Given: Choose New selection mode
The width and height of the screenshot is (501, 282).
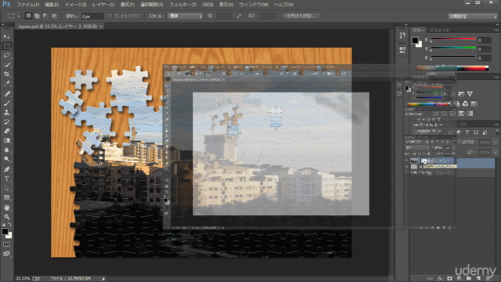Looking at the screenshot, I should (x=28, y=16).
